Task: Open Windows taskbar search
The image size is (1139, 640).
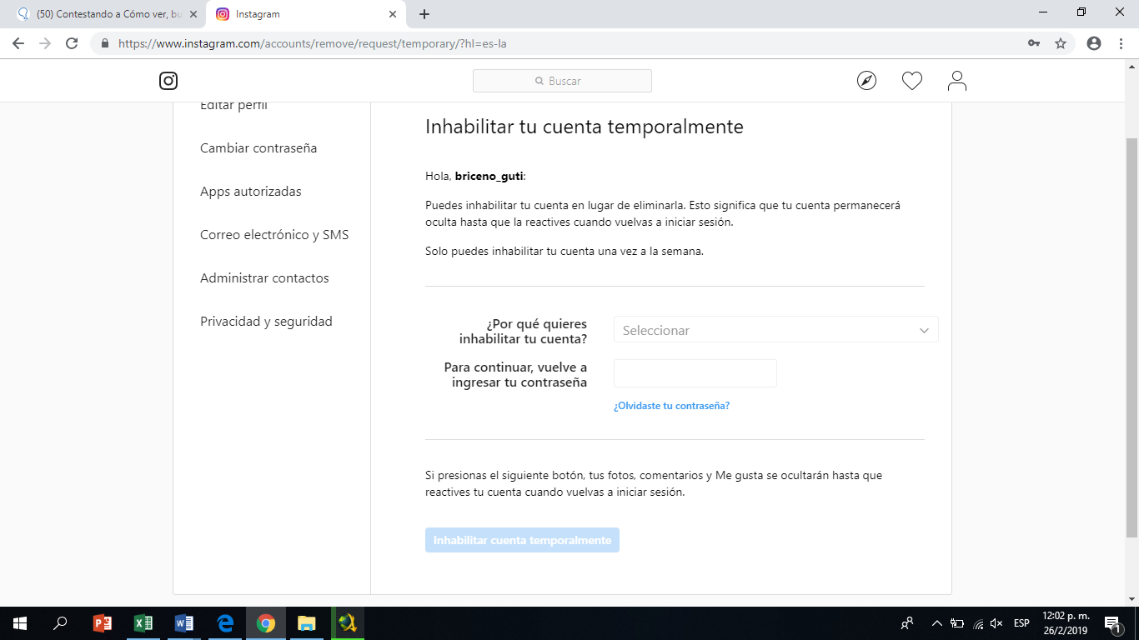Action: 60,623
